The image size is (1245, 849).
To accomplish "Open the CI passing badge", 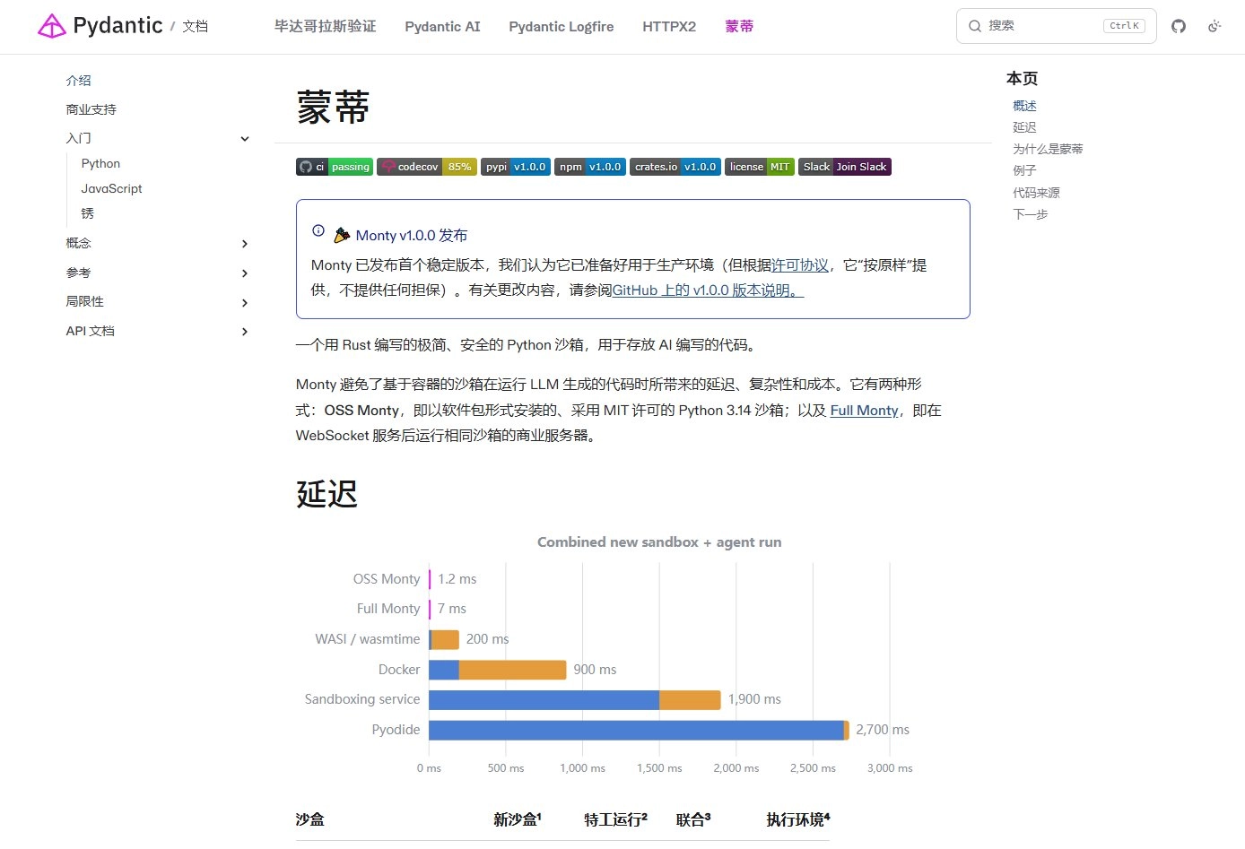I will pyautogui.click(x=335, y=167).
